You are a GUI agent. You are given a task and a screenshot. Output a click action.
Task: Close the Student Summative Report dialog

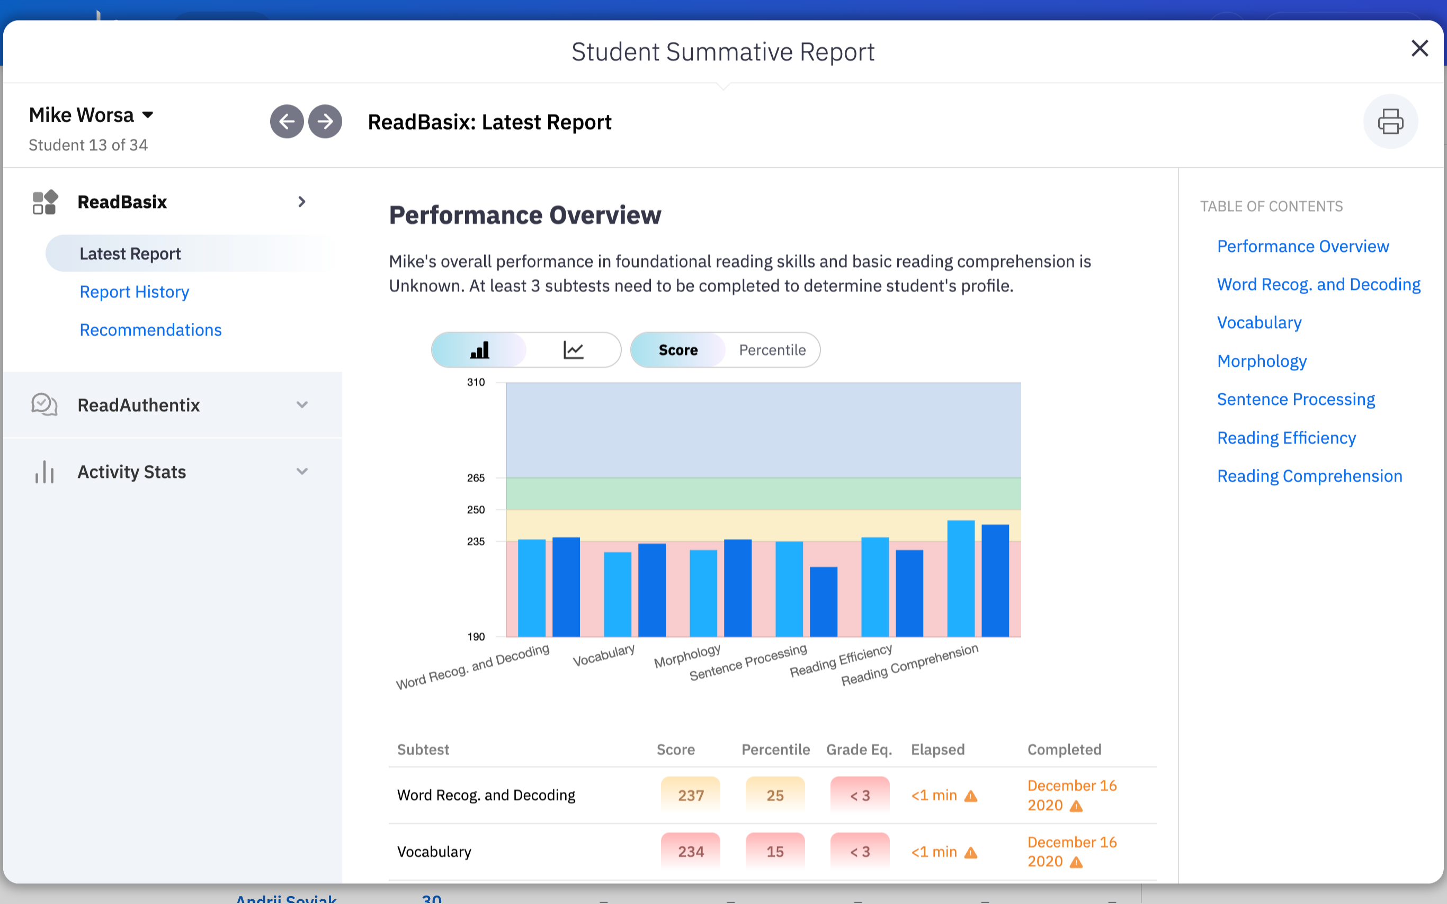coord(1419,49)
